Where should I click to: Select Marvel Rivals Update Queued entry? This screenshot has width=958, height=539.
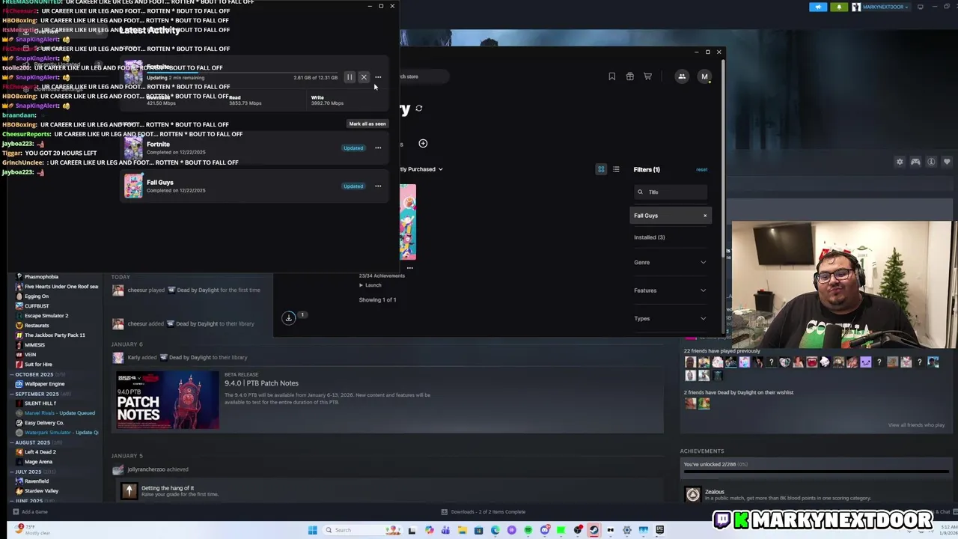click(x=60, y=413)
